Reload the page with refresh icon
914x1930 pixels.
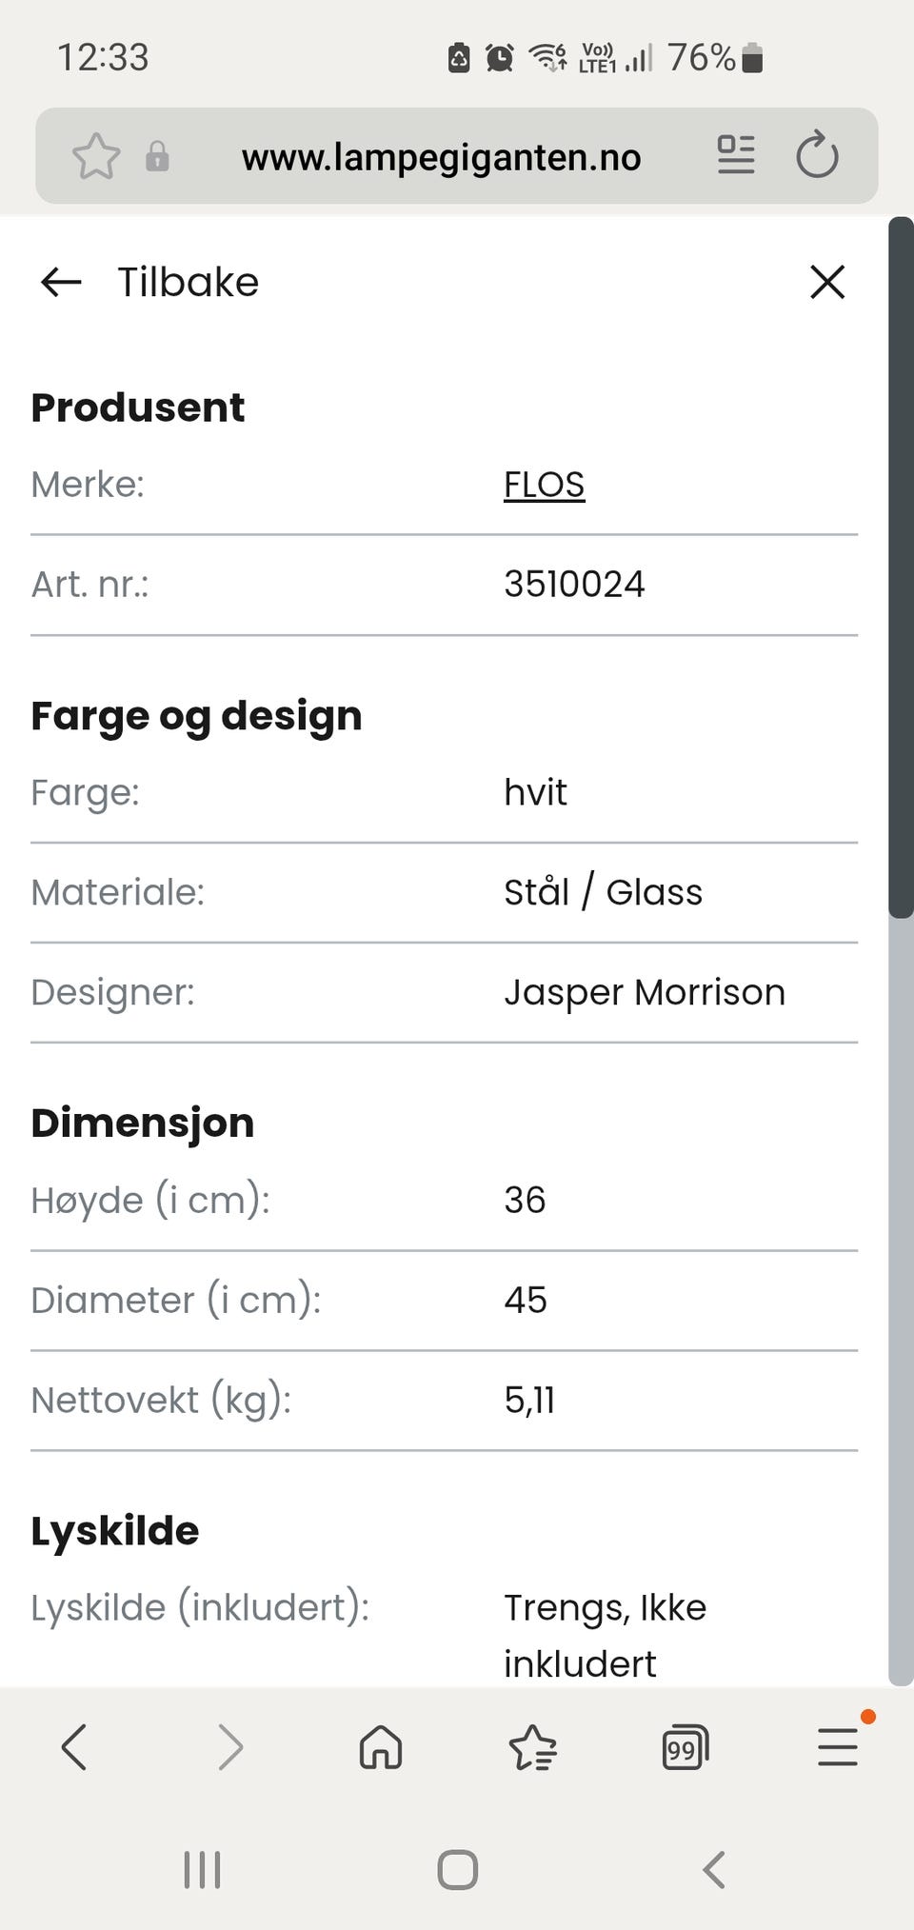(x=817, y=155)
